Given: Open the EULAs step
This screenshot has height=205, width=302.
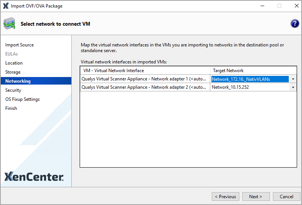Looking at the screenshot, I should click(11, 54).
